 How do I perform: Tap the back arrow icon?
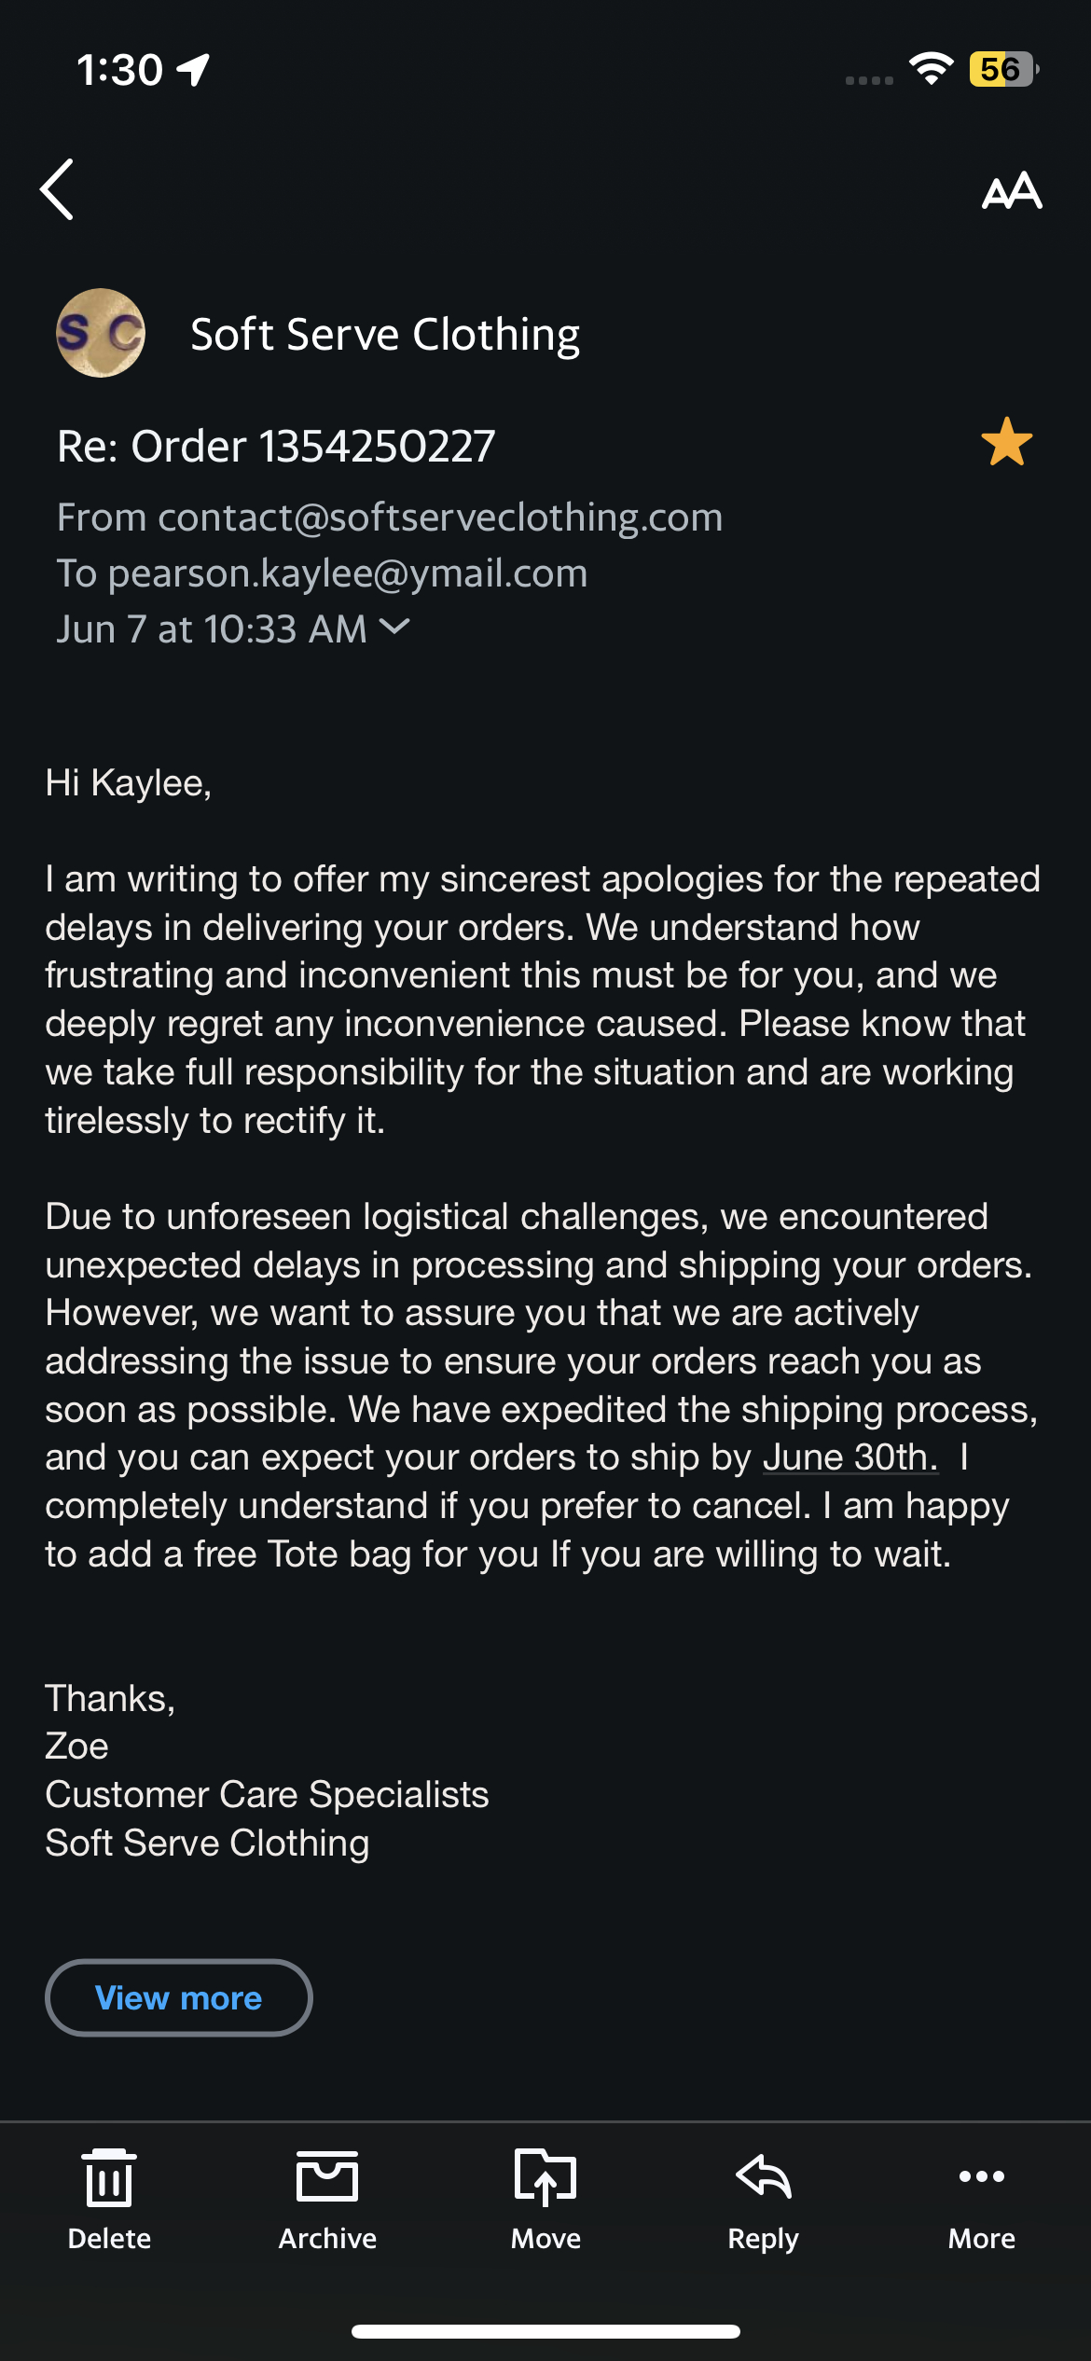point(58,189)
